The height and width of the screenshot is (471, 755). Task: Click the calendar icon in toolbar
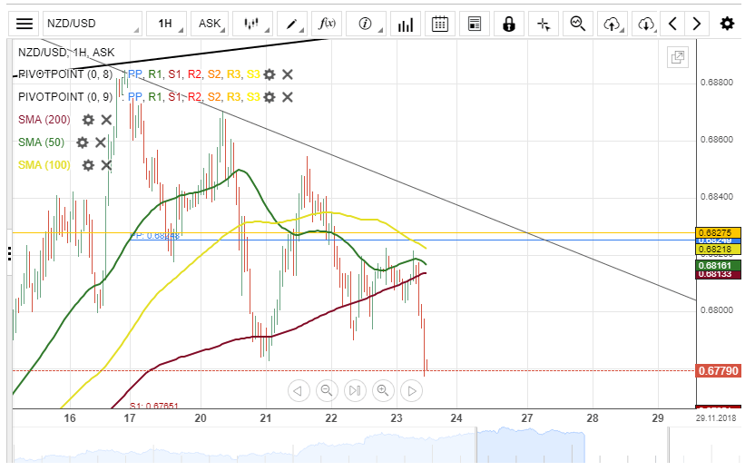[x=439, y=24]
